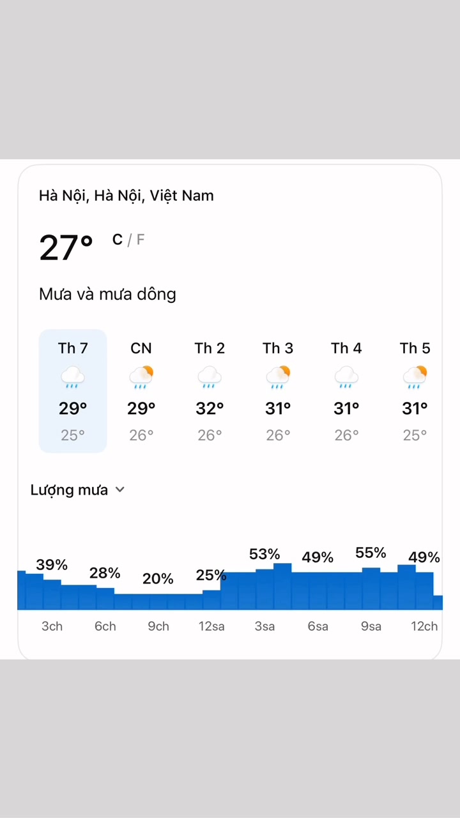This screenshot has width=460, height=818.
Task: Open the Th 4 daily forecast
Action: coord(346,391)
